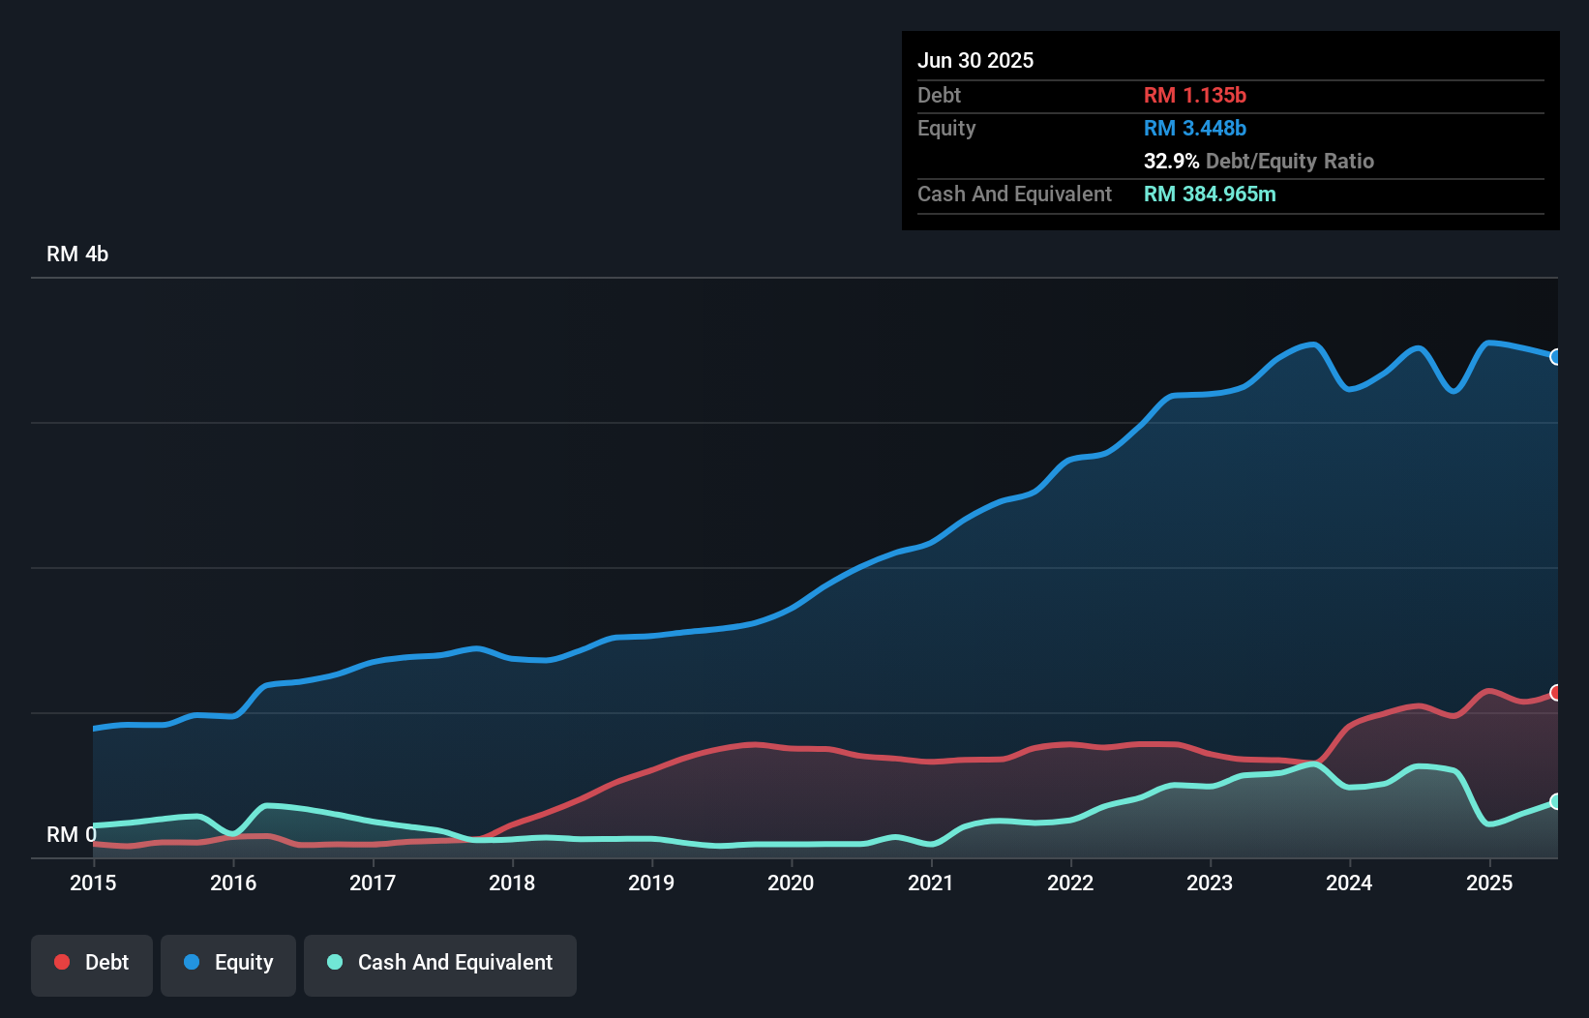Click the 32.9% Debt/Equity Ratio text

(x=1258, y=162)
